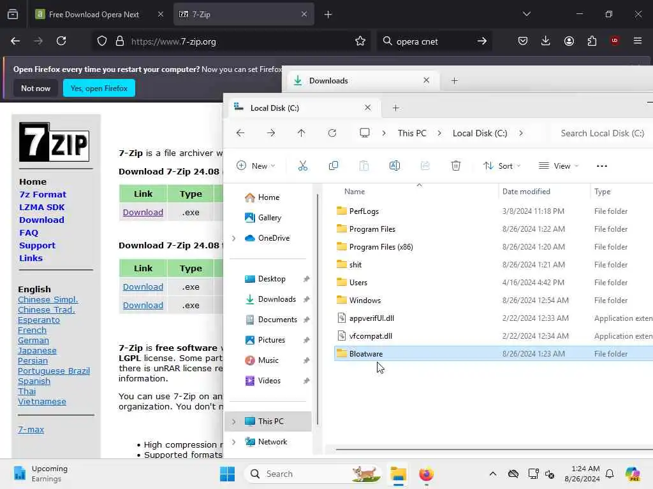Expand OneDrive in the navigation pane
This screenshot has width=653, height=489.
233,238
